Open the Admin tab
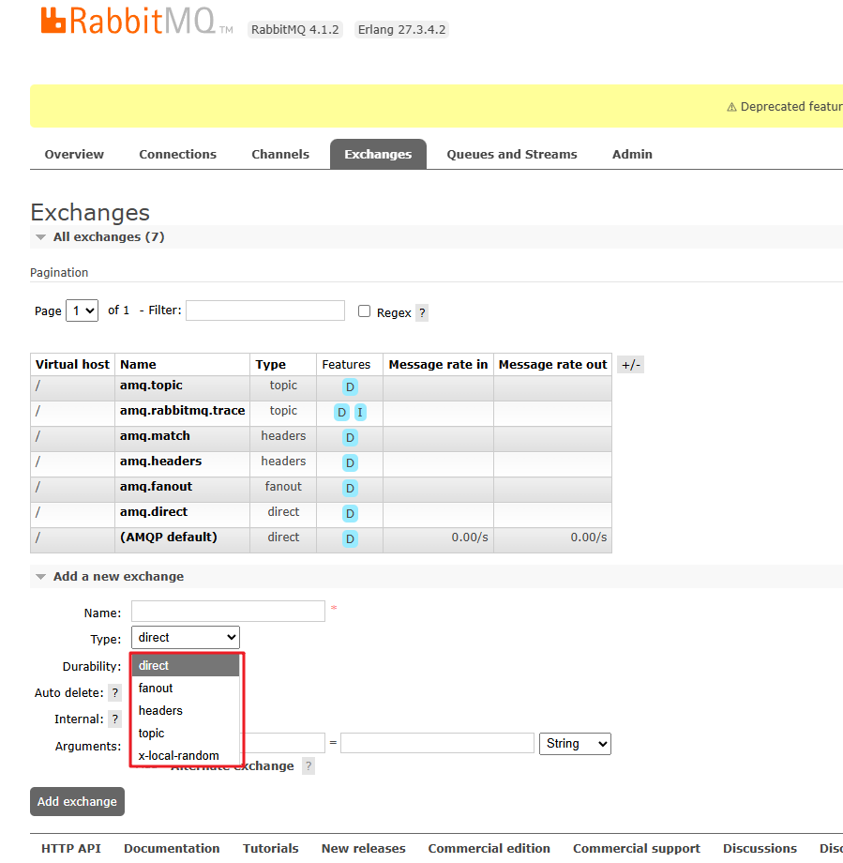The height and width of the screenshot is (863, 843). click(x=632, y=154)
